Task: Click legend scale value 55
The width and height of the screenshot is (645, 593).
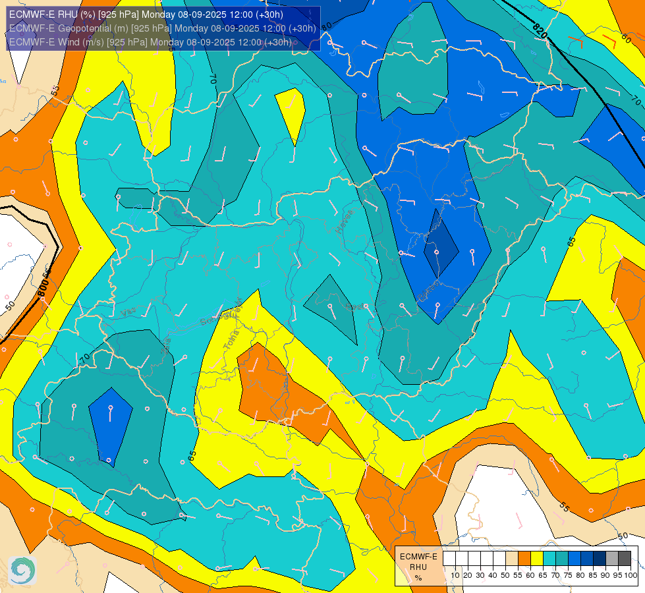Action: pyautogui.click(x=518, y=575)
